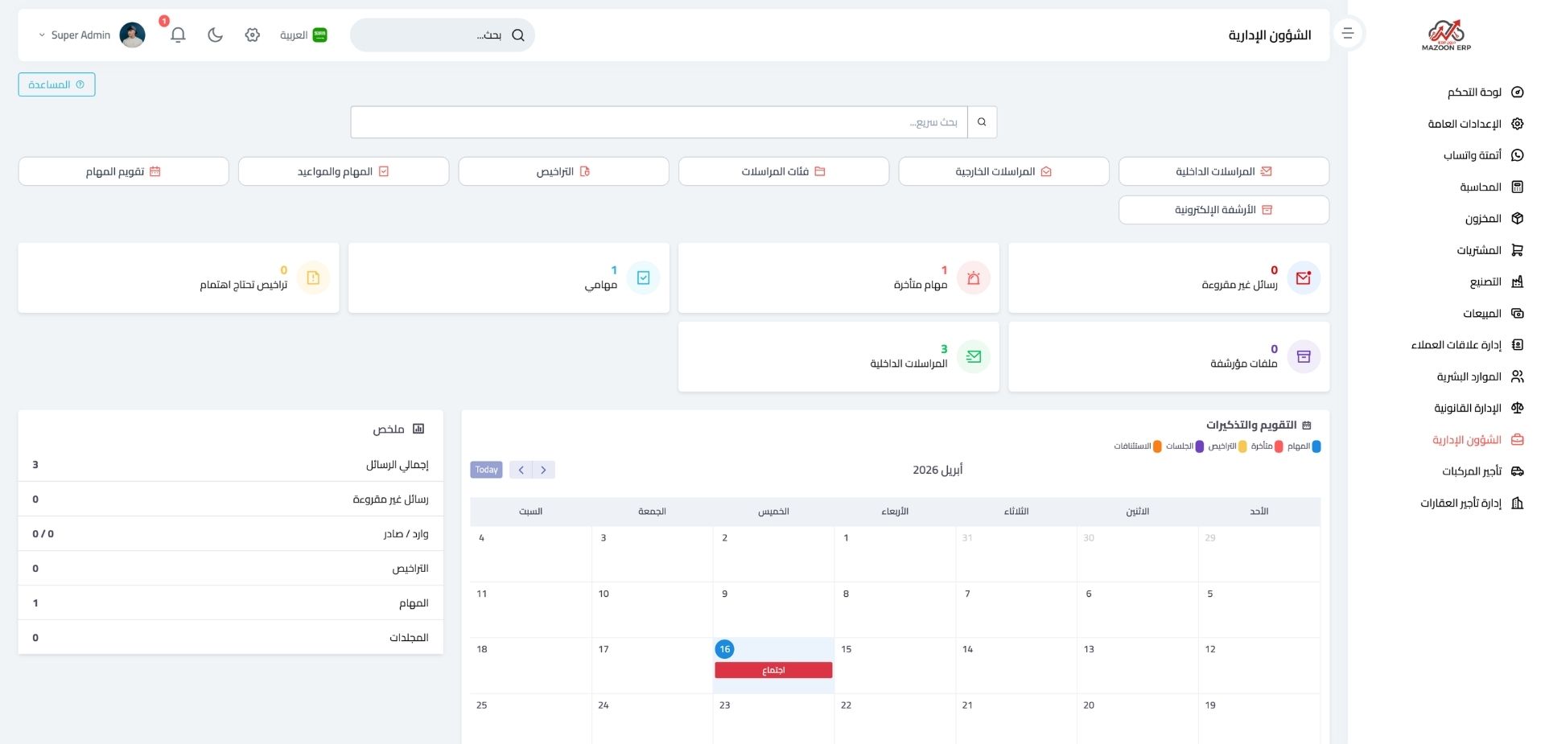
Task: Open the unread messages envelope card icon
Action: tap(1303, 278)
